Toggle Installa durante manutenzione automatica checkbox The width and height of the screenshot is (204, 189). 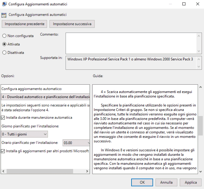coord(3,118)
